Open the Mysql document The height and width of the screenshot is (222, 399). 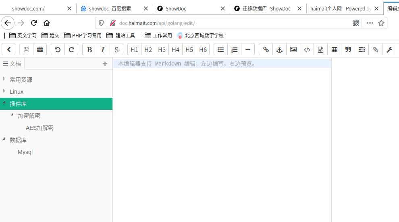tap(25, 152)
